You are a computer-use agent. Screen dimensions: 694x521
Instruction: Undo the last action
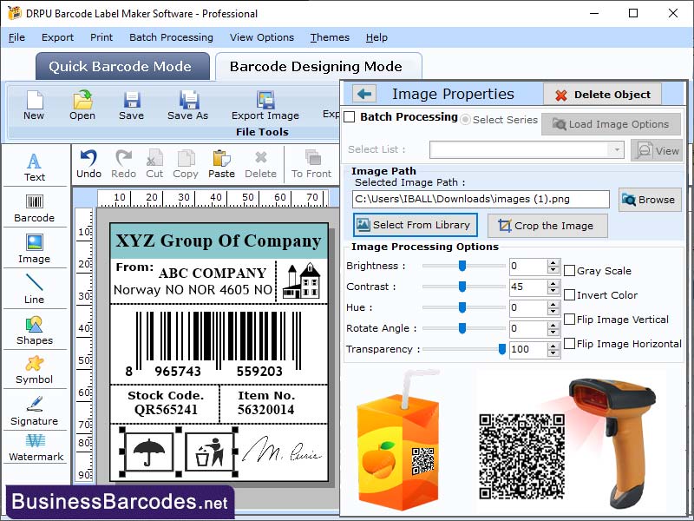pyautogui.click(x=88, y=163)
